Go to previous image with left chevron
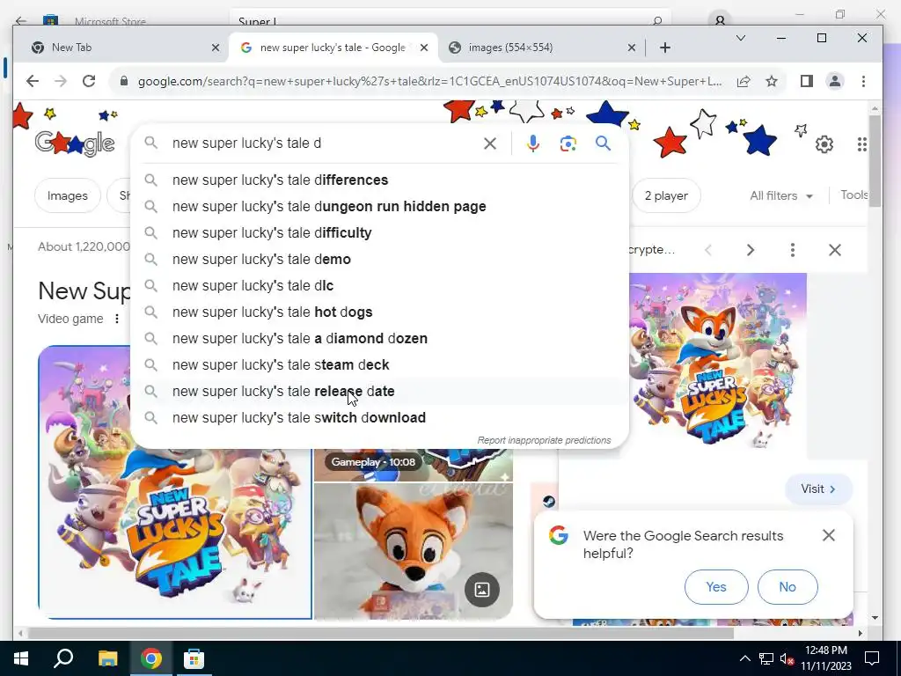 [x=708, y=249]
